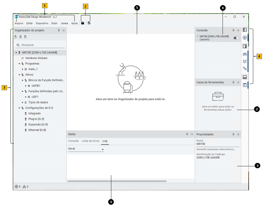Click the trash delete icon in Organizador do projeto

coord(20,37)
